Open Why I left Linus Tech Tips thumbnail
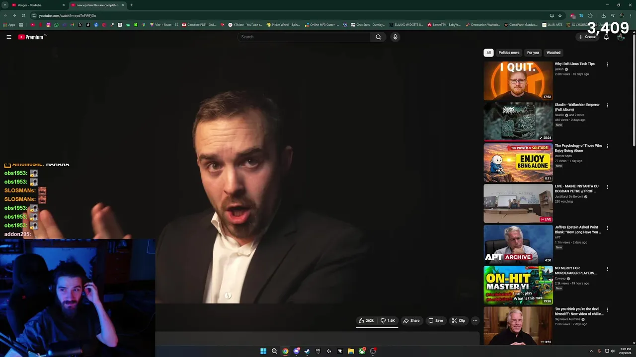 pyautogui.click(x=518, y=81)
